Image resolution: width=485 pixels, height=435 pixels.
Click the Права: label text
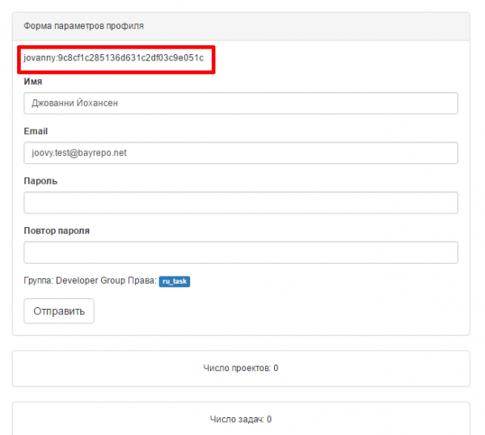[142, 281]
